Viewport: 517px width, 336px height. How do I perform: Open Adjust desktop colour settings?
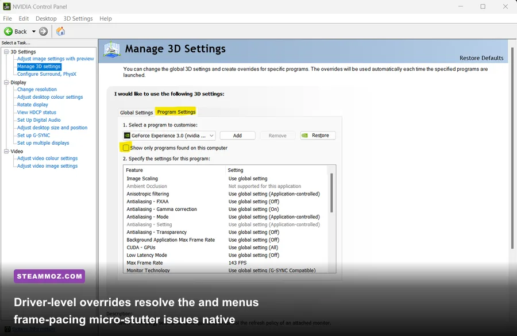pos(50,97)
